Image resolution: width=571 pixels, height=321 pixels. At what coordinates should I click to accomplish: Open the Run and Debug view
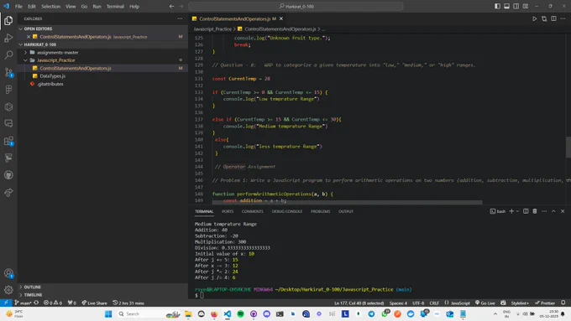coord(8,38)
